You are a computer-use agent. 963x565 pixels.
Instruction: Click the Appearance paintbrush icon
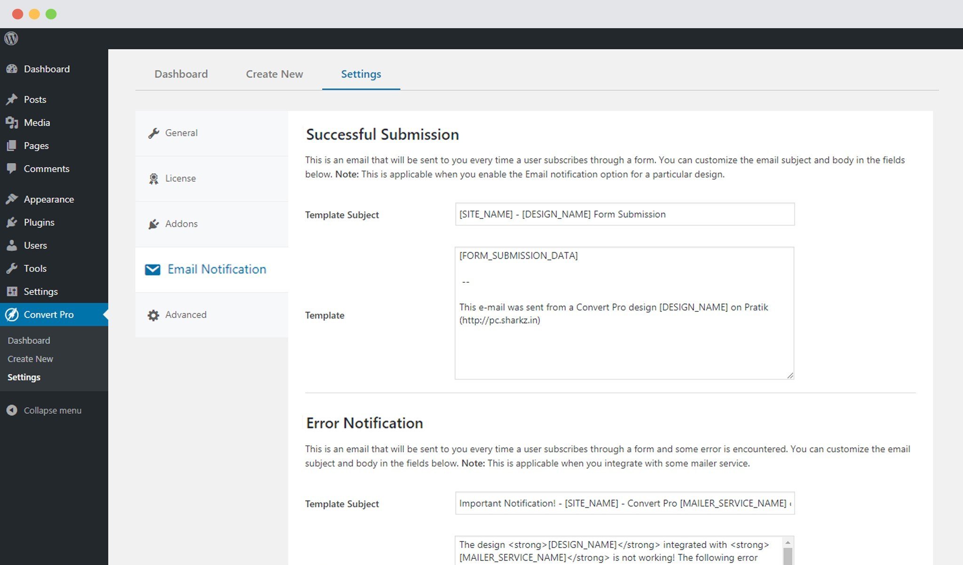point(12,199)
